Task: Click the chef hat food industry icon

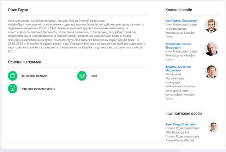Action: [x=12, y=88]
